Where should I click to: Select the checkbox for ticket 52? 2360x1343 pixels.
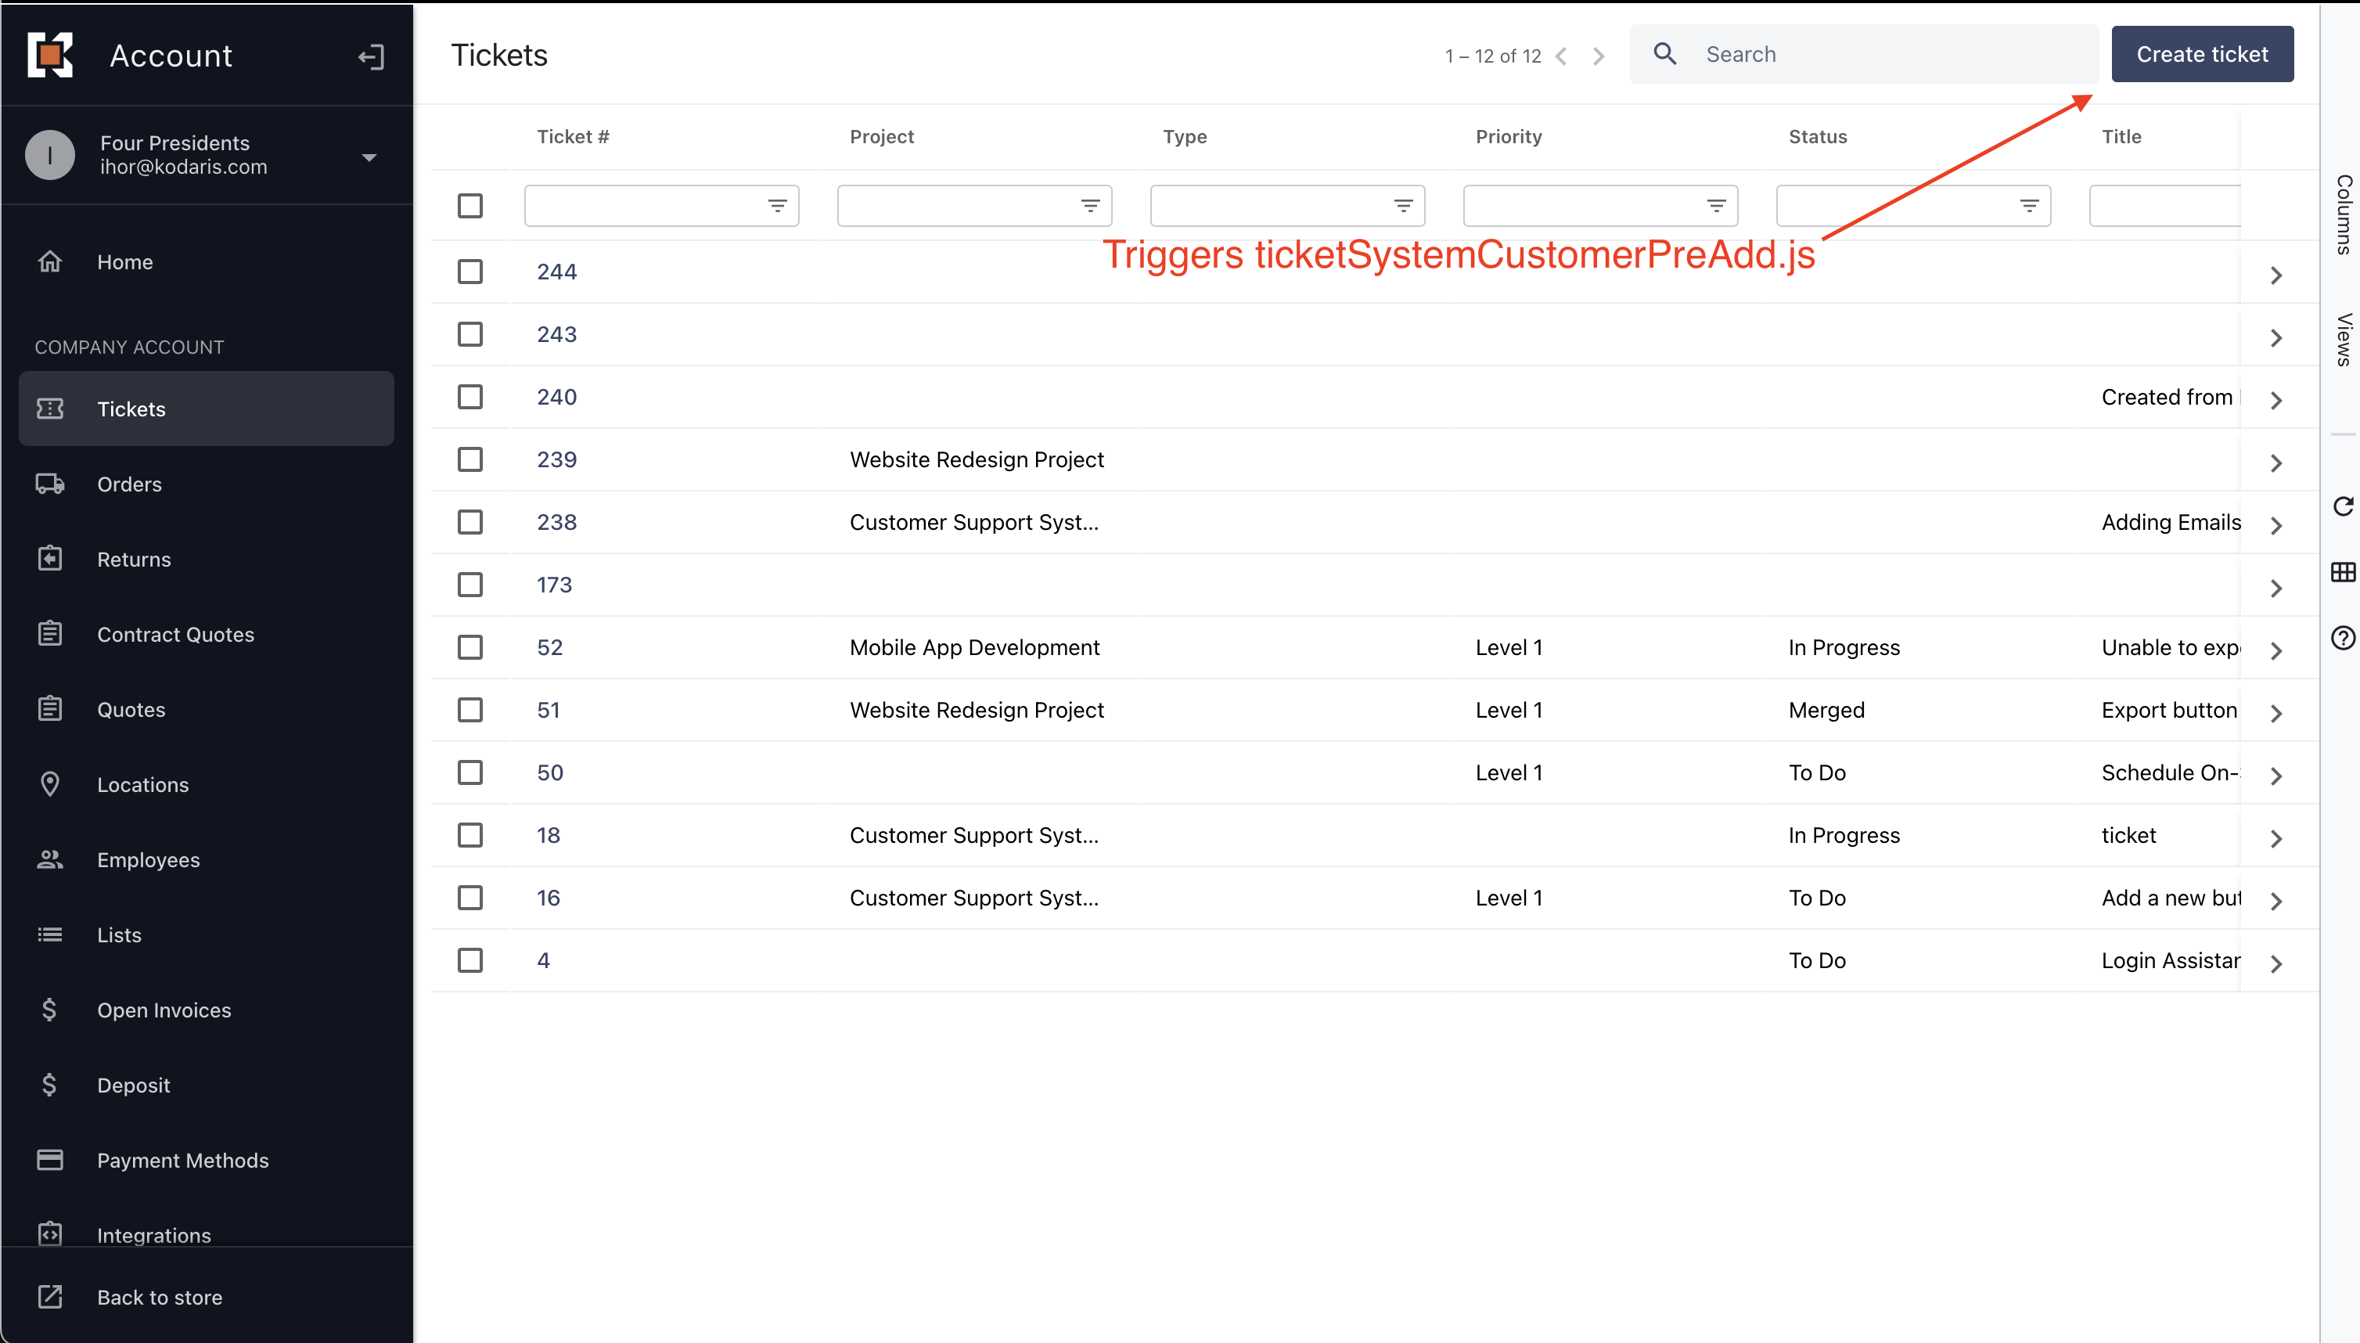coord(470,647)
